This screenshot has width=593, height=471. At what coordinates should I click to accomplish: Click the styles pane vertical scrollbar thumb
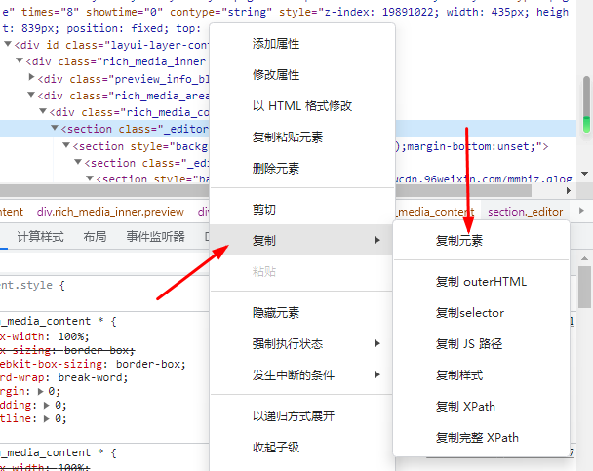tap(584, 287)
